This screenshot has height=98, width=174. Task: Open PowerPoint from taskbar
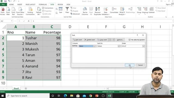pyautogui.click(x=97, y=96)
